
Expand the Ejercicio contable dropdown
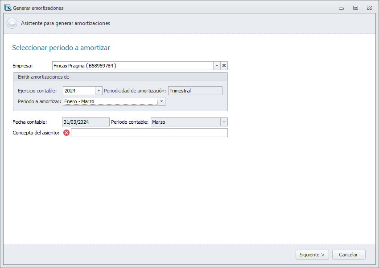click(99, 91)
